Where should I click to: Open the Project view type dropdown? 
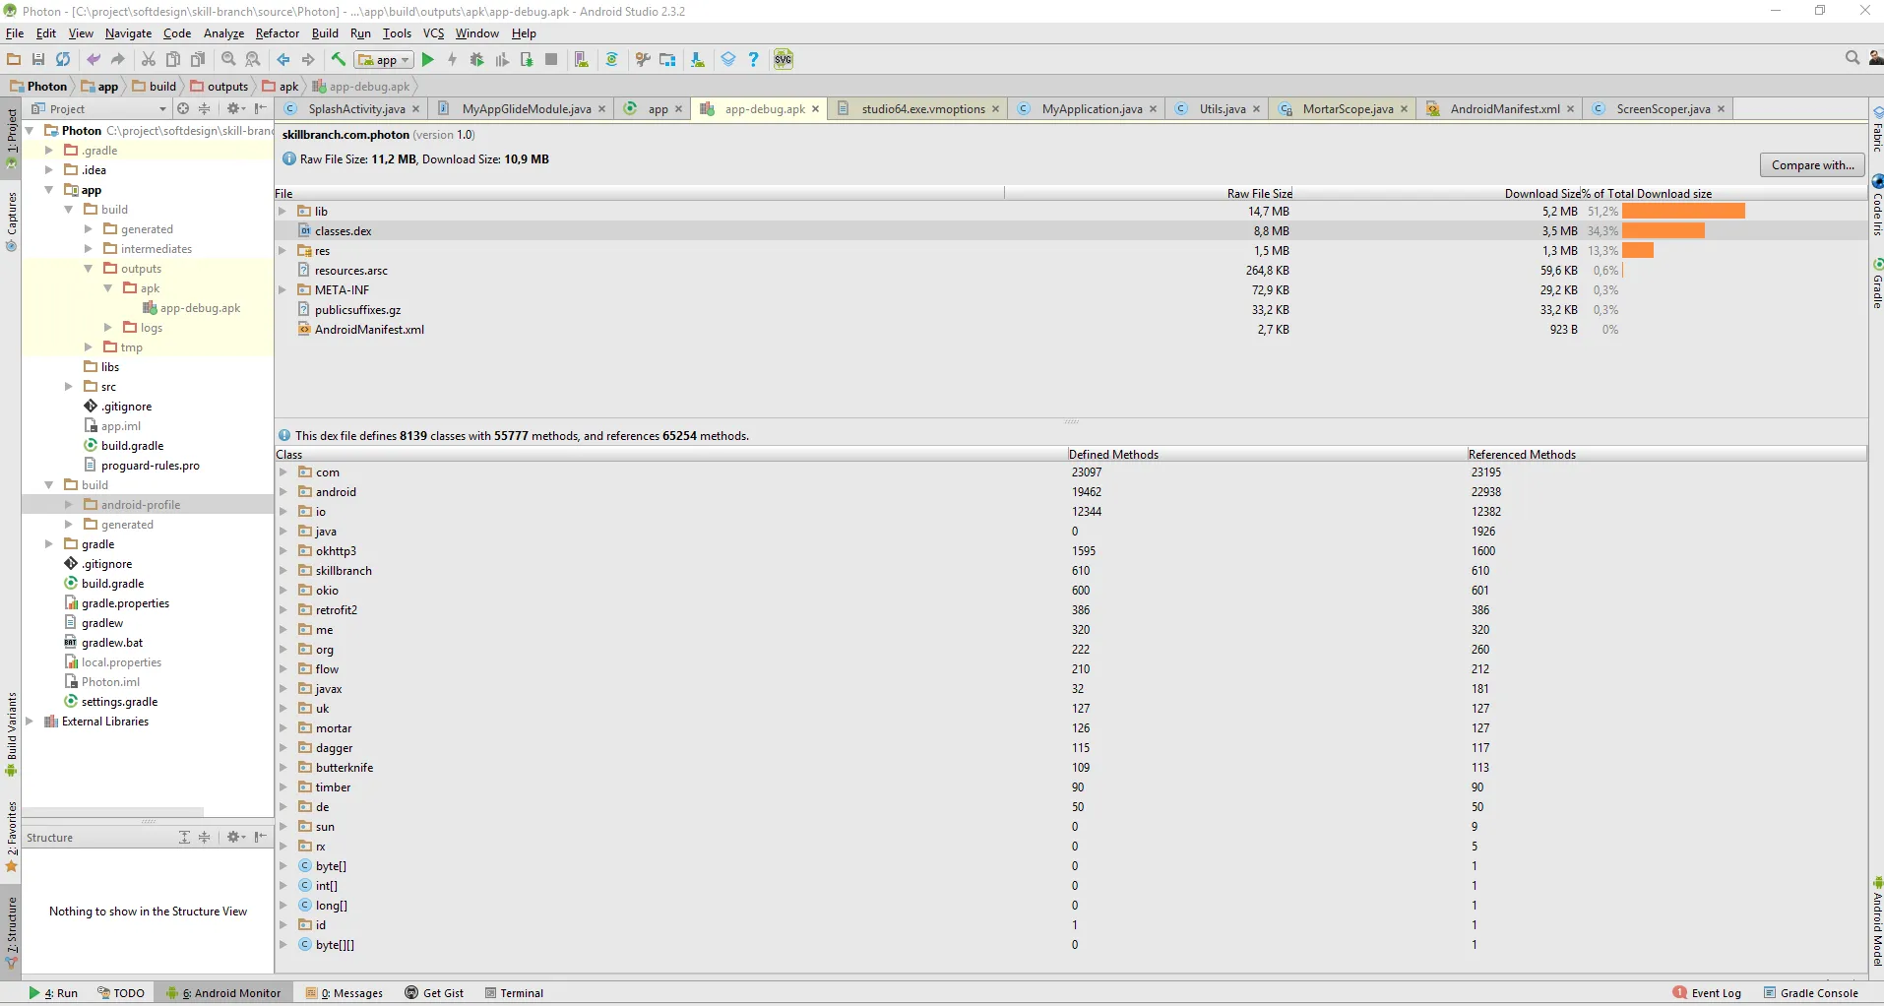tap(98, 108)
